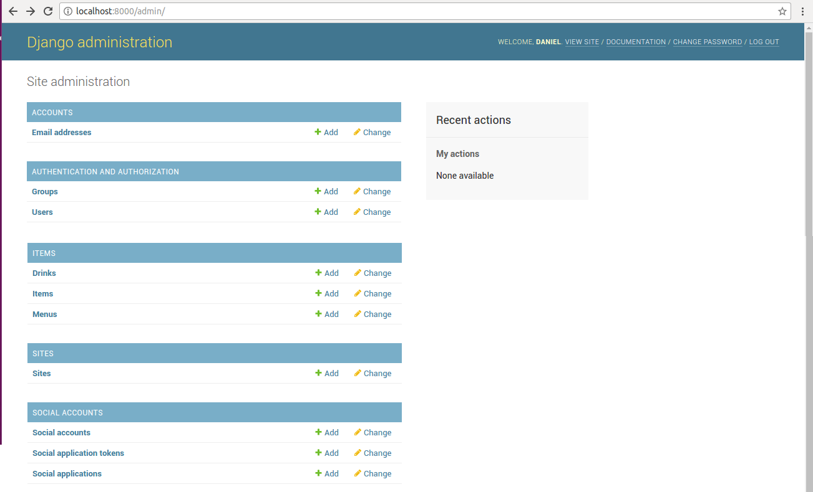The height and width of the screenshot is (492, 813).
Task: Add a new Site
Action: [327, 373]
